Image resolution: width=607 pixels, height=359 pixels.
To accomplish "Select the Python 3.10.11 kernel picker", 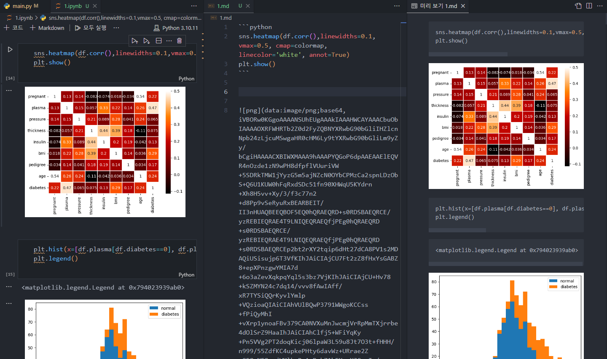I will (x=176, y=28).
